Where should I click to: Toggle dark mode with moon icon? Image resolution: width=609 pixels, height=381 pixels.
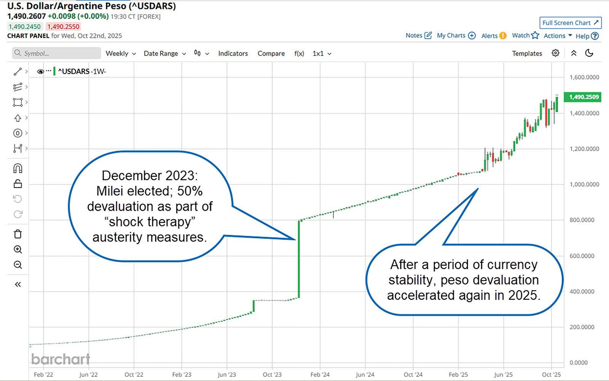pyautogui.click(x=589, y=53)
